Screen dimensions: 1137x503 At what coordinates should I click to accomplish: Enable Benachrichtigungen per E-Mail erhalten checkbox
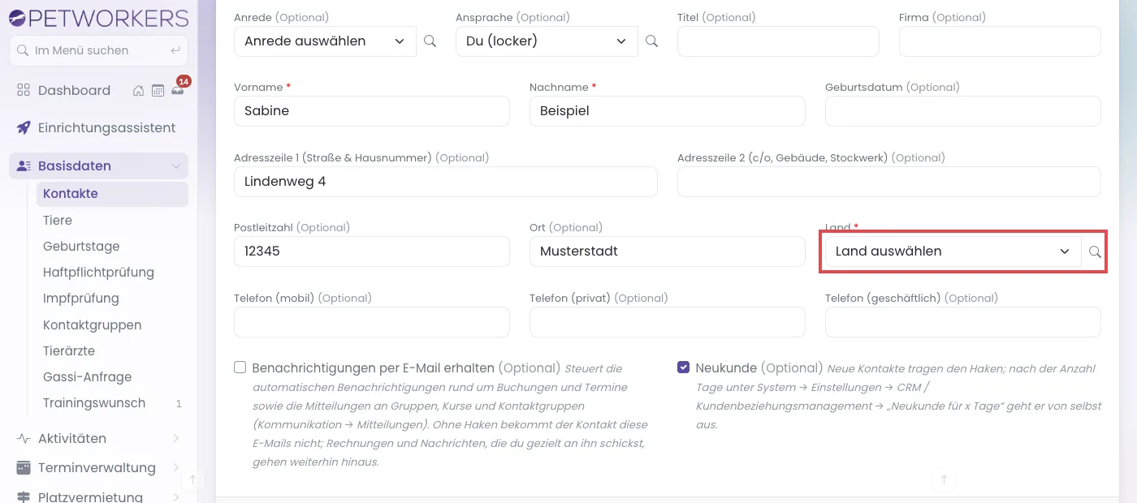pos(240,368)
